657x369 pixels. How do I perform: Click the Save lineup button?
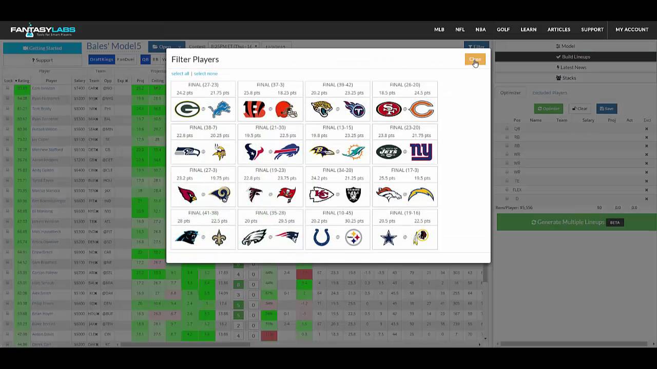(x=607, y=109)
